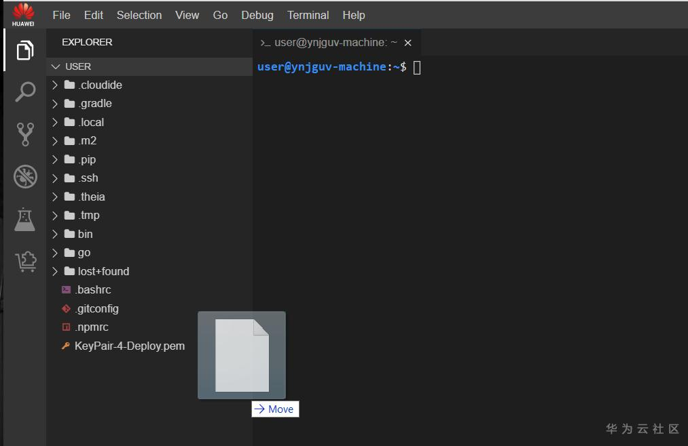Click the .gradle folder icon
Image resolution: width=688 pixels, height=446 pixels.
[x=69, y=104]
